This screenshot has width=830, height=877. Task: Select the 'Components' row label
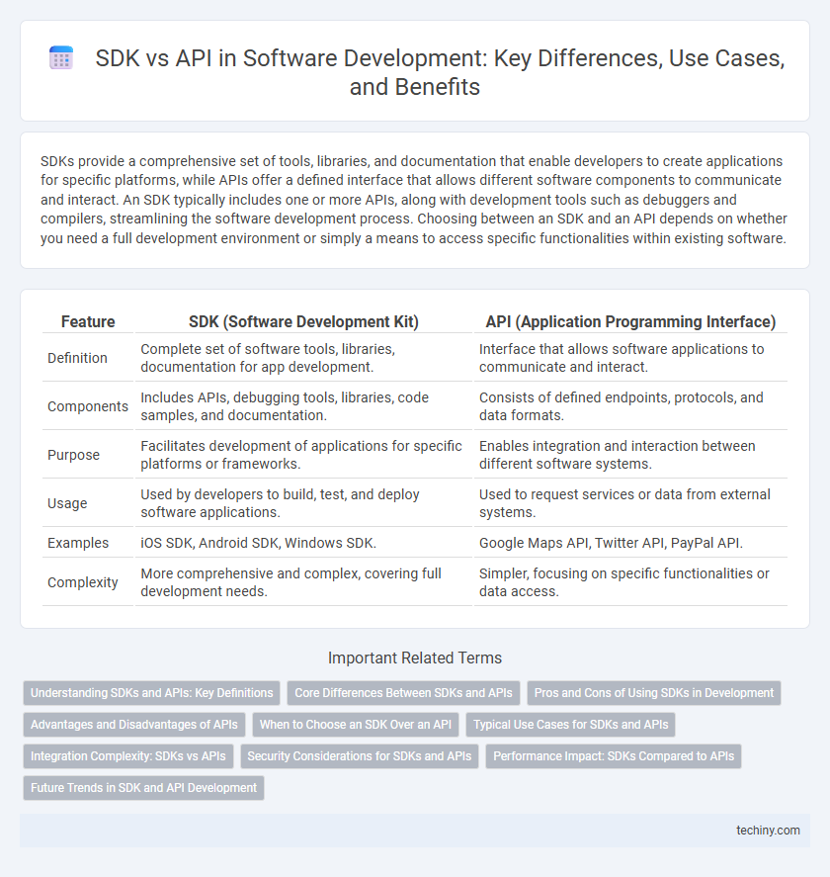tap(88, 406)
